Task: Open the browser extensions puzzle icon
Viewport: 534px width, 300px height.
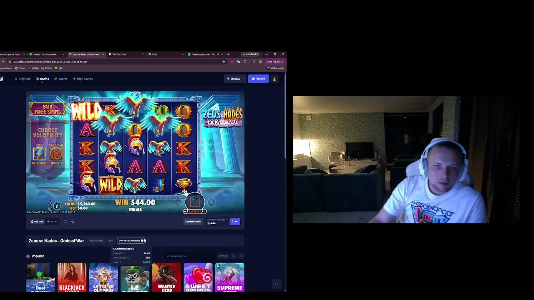Action: coord(245,62)
